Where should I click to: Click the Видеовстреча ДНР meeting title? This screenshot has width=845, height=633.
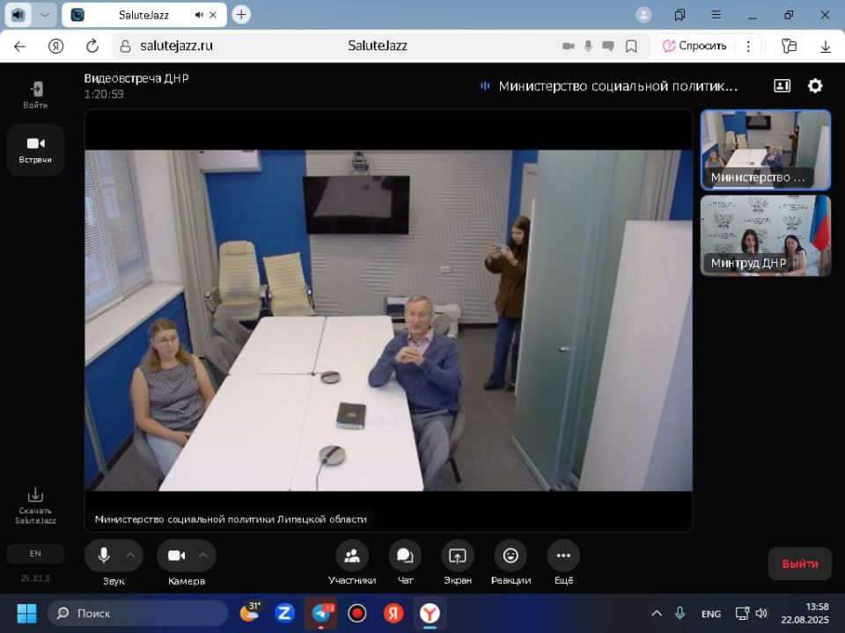[136, 78]
